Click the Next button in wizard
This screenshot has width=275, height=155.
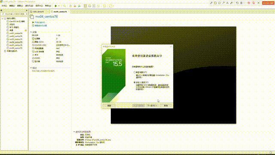[152, 105]
